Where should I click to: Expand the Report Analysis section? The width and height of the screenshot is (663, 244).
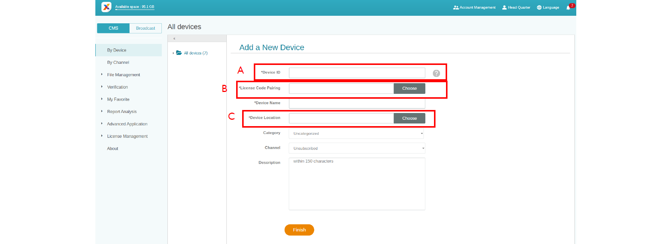[122, 111]
